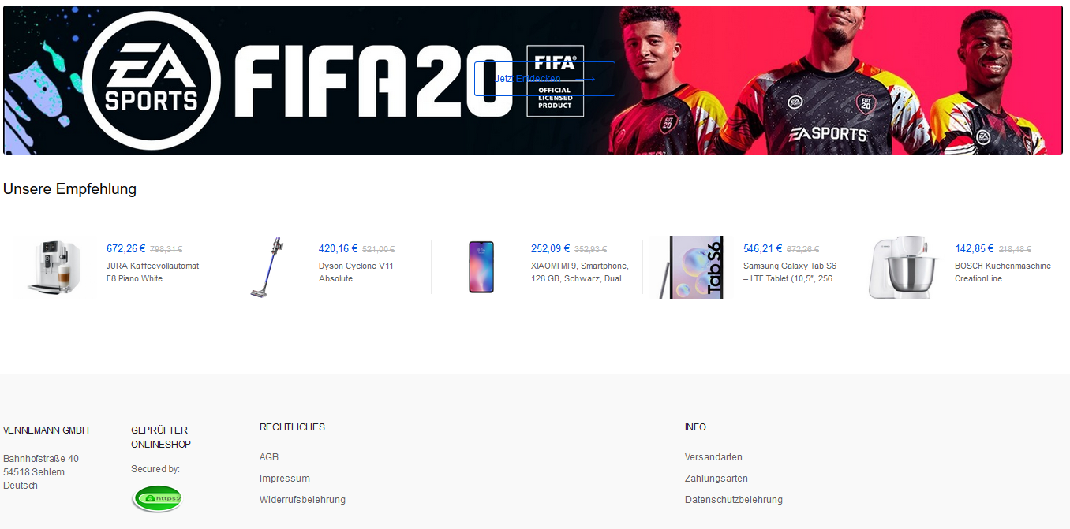Open the AGB footer link
1070x529 pixels.
269,457
